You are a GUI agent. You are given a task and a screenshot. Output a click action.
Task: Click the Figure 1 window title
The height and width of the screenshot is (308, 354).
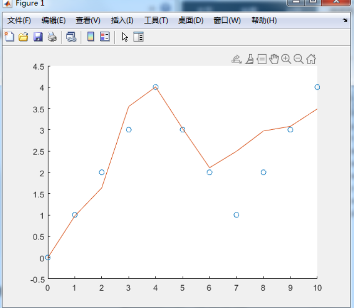pos(30,3)
